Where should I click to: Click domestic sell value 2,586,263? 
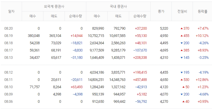coord(118,43)
